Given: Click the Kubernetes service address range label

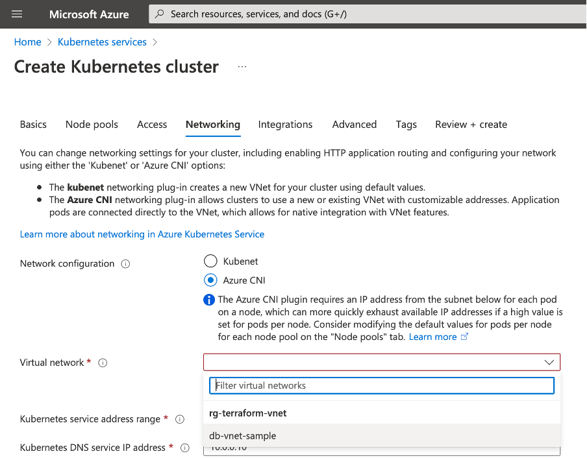Looking at the screenshot, I should [x=90, y=419].
